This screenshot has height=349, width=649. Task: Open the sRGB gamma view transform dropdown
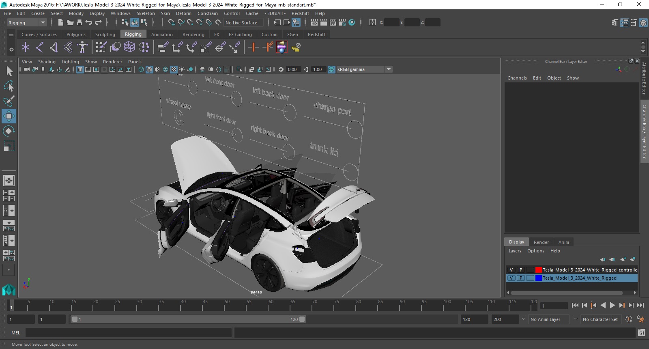tap(364, 69)
